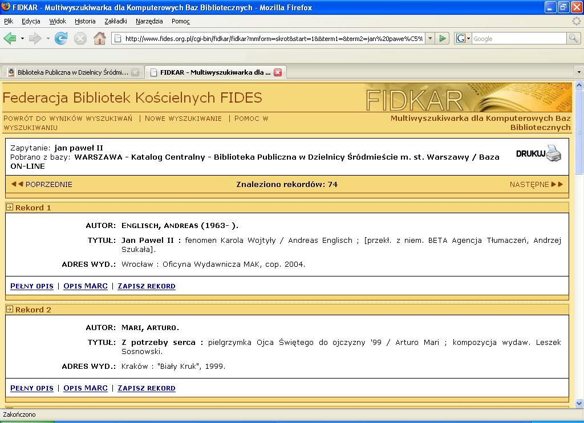Click the title Jan Paweł II

coord(148,240)
